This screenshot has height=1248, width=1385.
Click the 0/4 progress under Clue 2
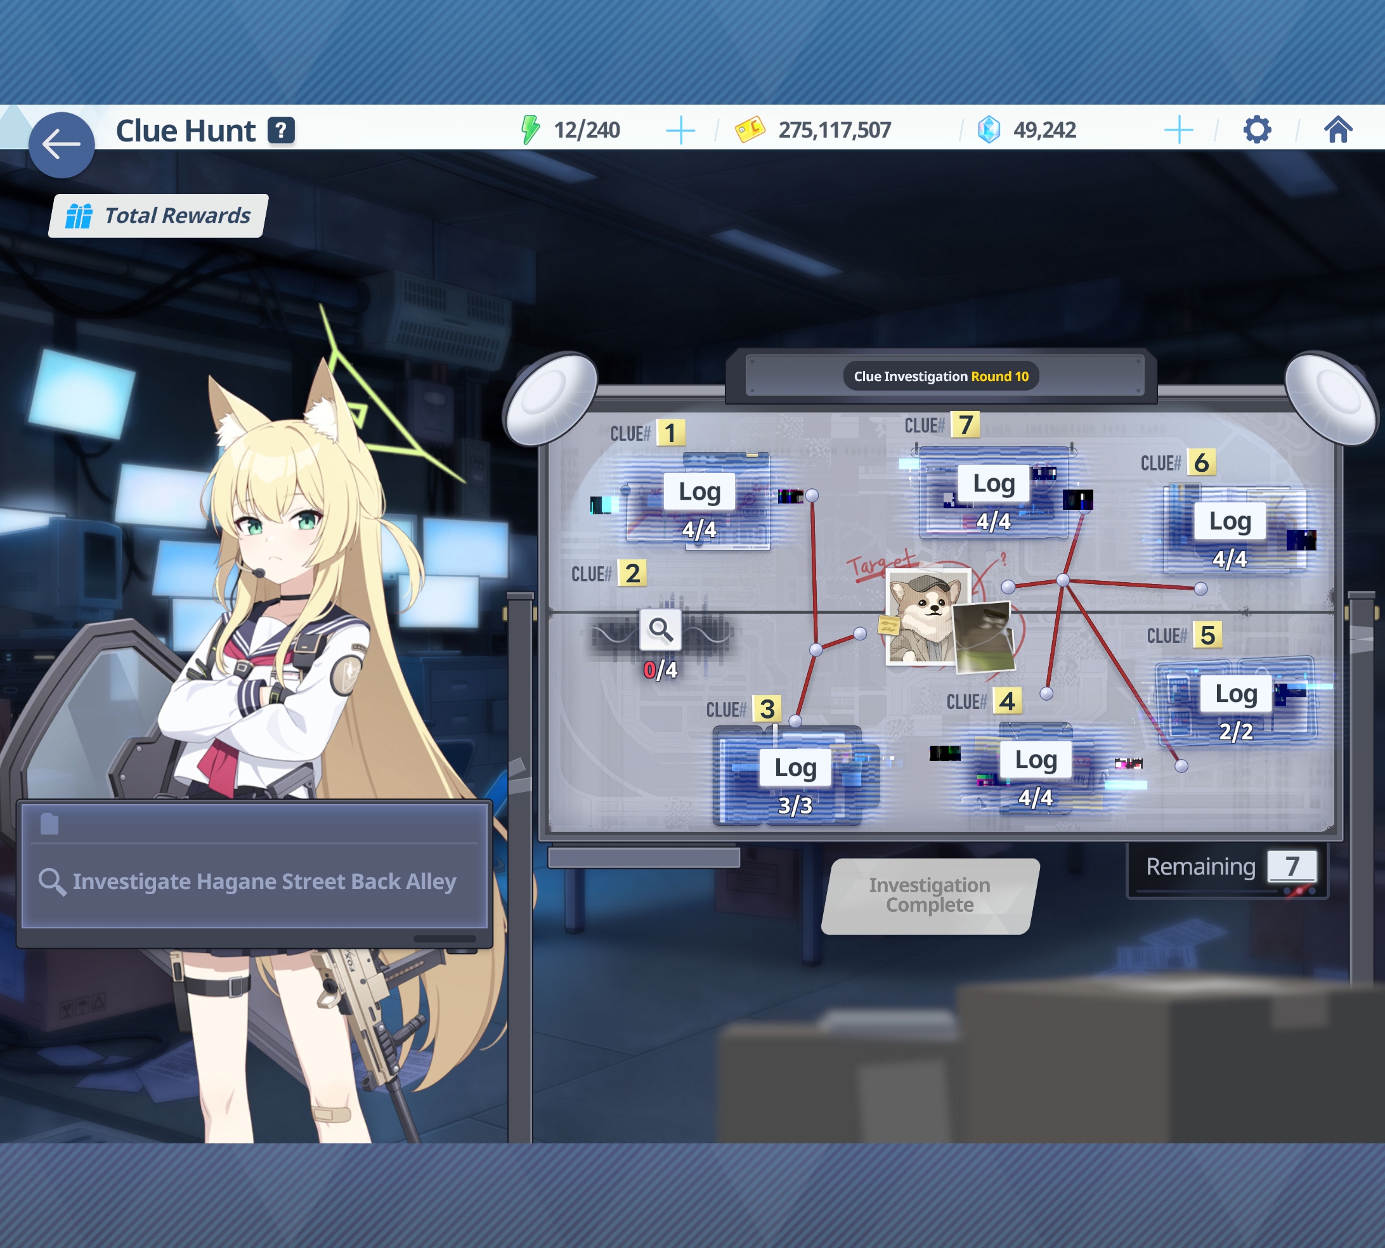pos(660,670)
